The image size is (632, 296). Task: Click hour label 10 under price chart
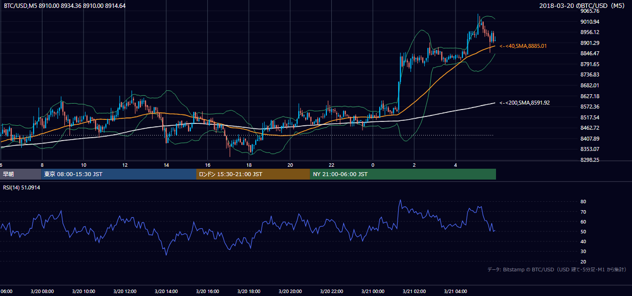tap(84, 165)
